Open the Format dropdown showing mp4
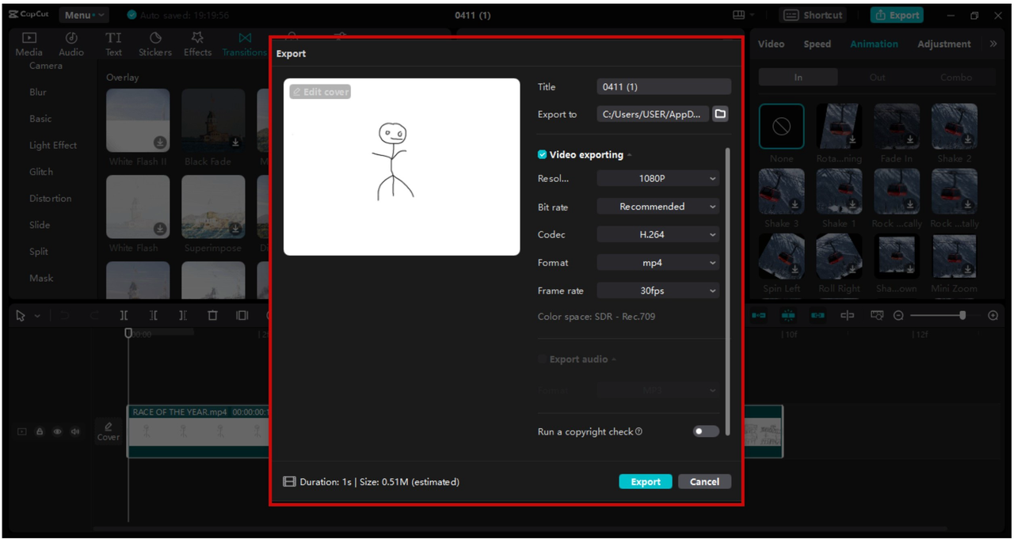 pyautogui.click(x=658, y=263)
